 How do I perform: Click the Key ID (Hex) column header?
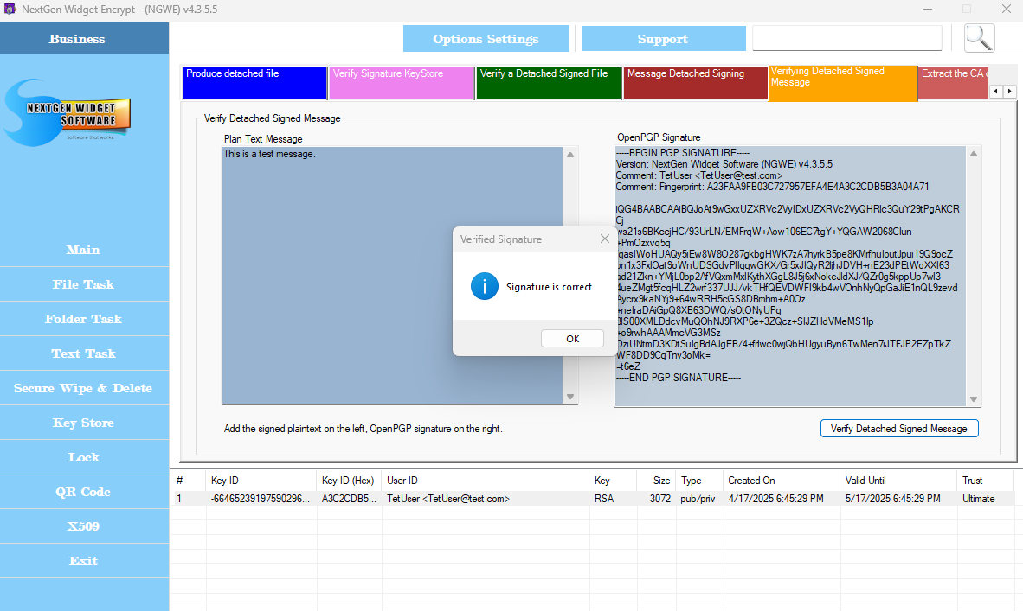coord(349,481)
